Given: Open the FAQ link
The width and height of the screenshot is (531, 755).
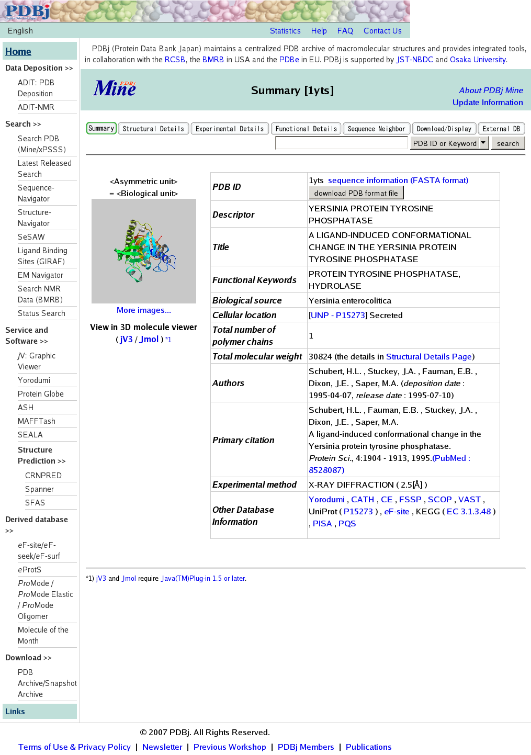Looking at the screenshot, I should [x=345, y=31].
